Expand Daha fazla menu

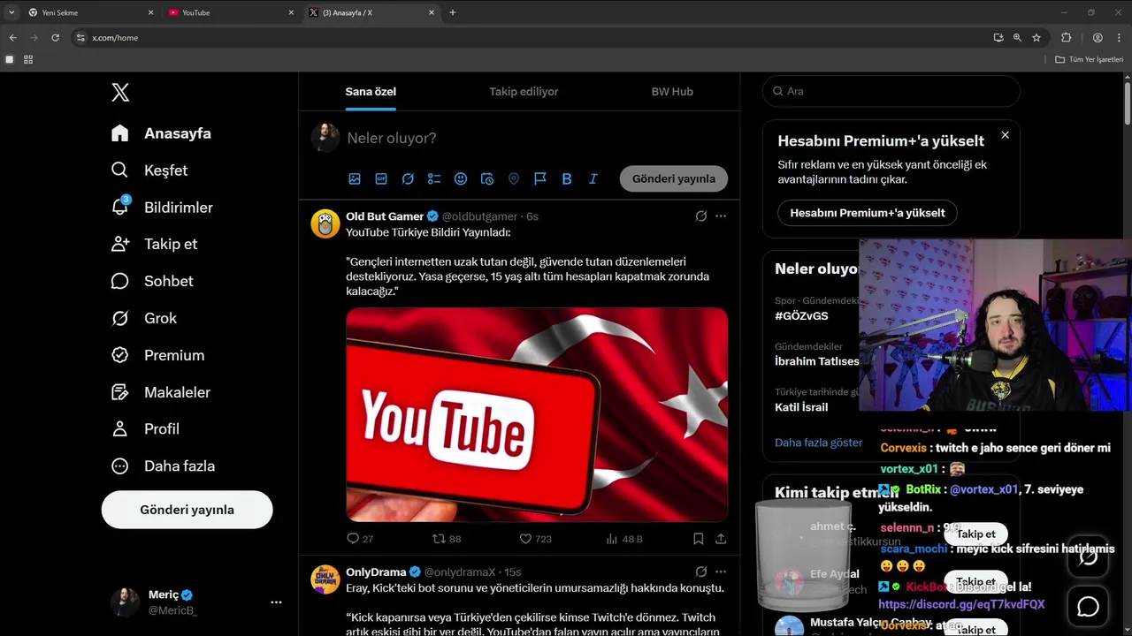163,466
